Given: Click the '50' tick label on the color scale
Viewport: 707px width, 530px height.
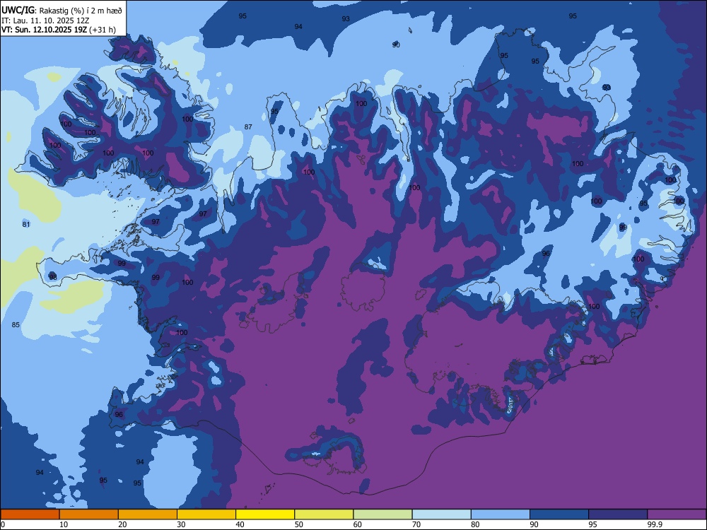Looking at the screenshot, I should tap(298, 524).
